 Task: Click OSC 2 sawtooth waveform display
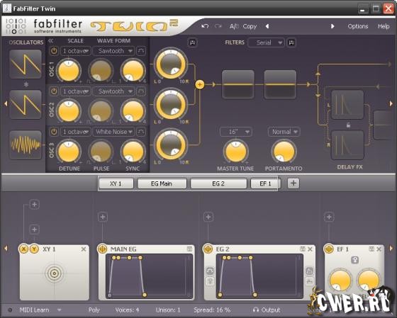click(x=26, y=105)
